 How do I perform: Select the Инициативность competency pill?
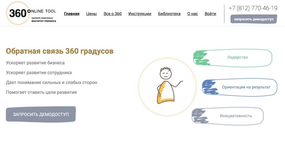[x=228, y=116]
